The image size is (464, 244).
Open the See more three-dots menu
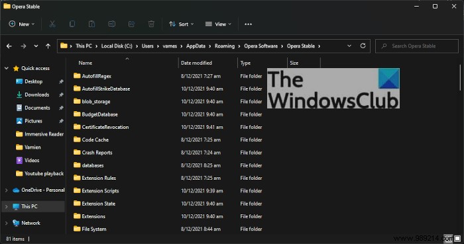click(x=249, y=24)
